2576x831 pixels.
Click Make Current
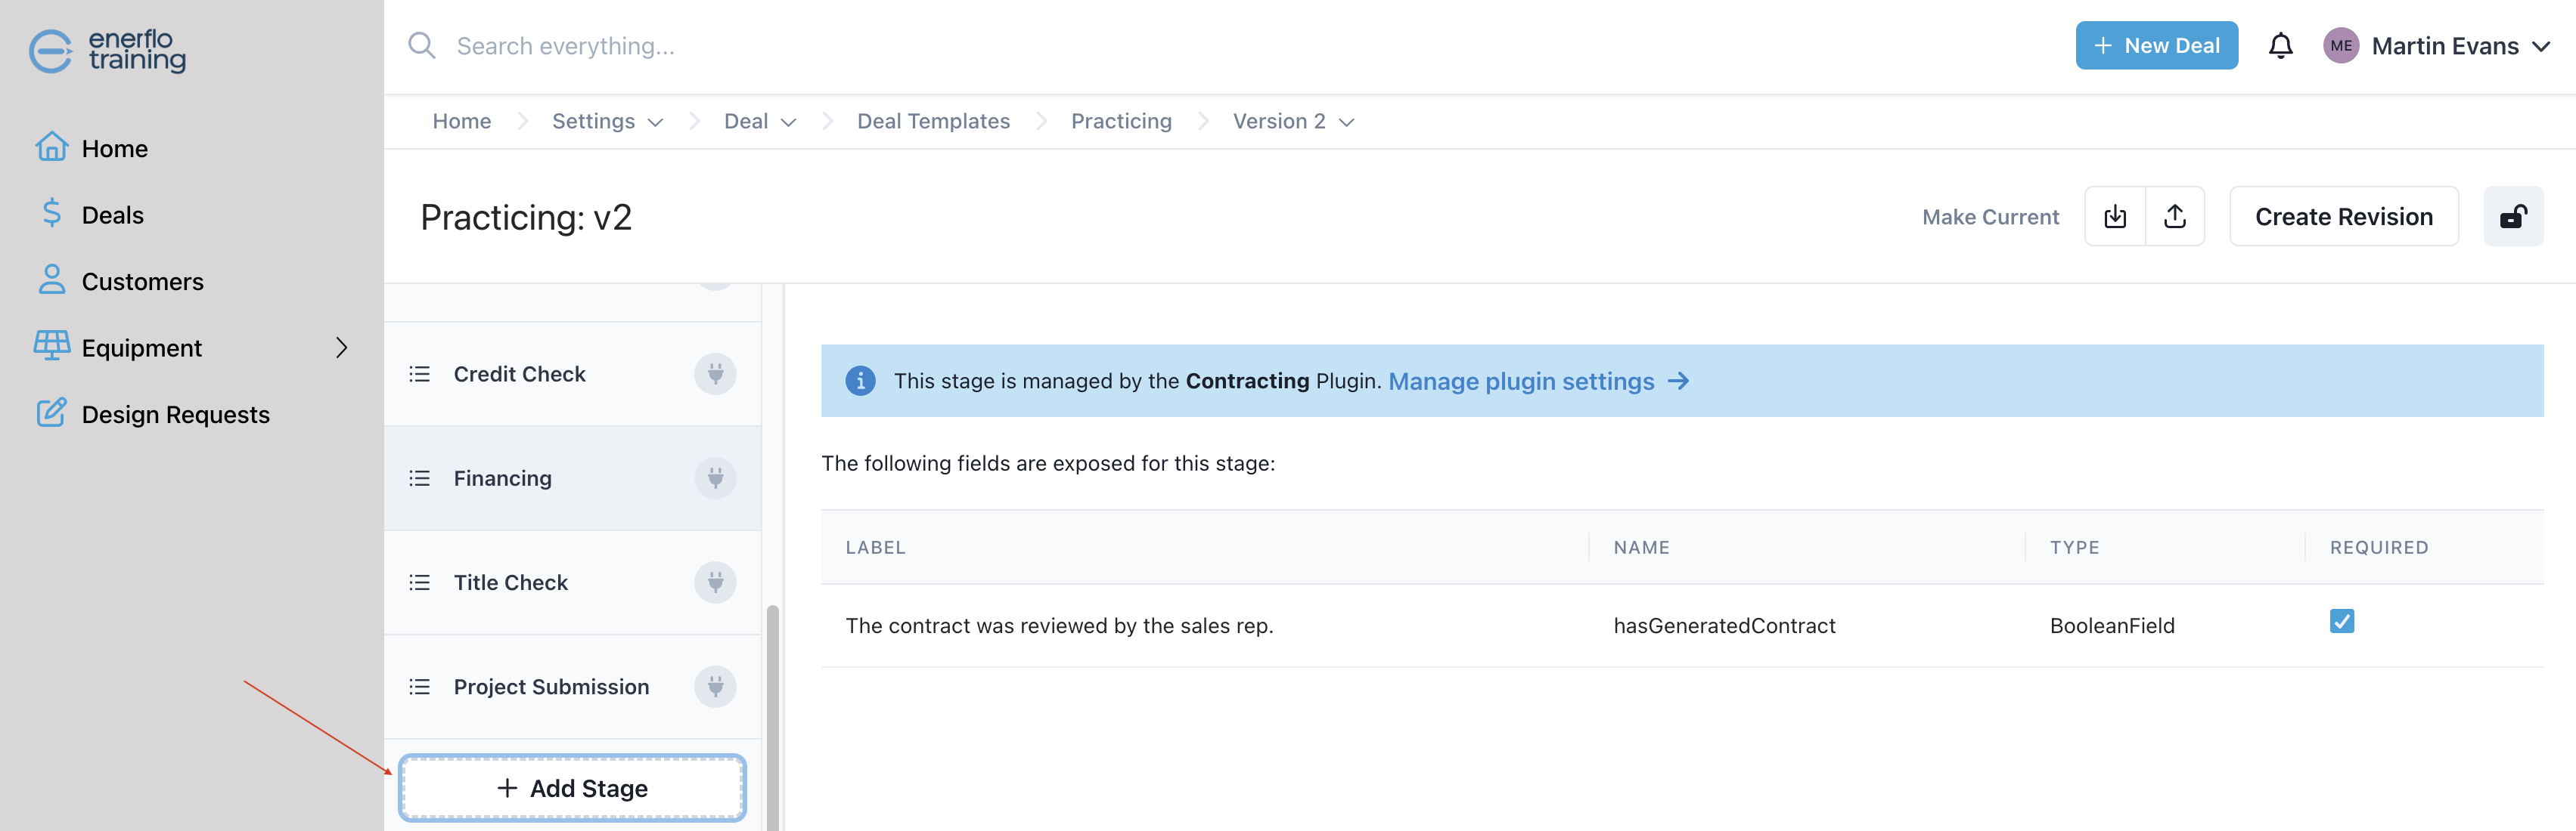(1990, 217)
